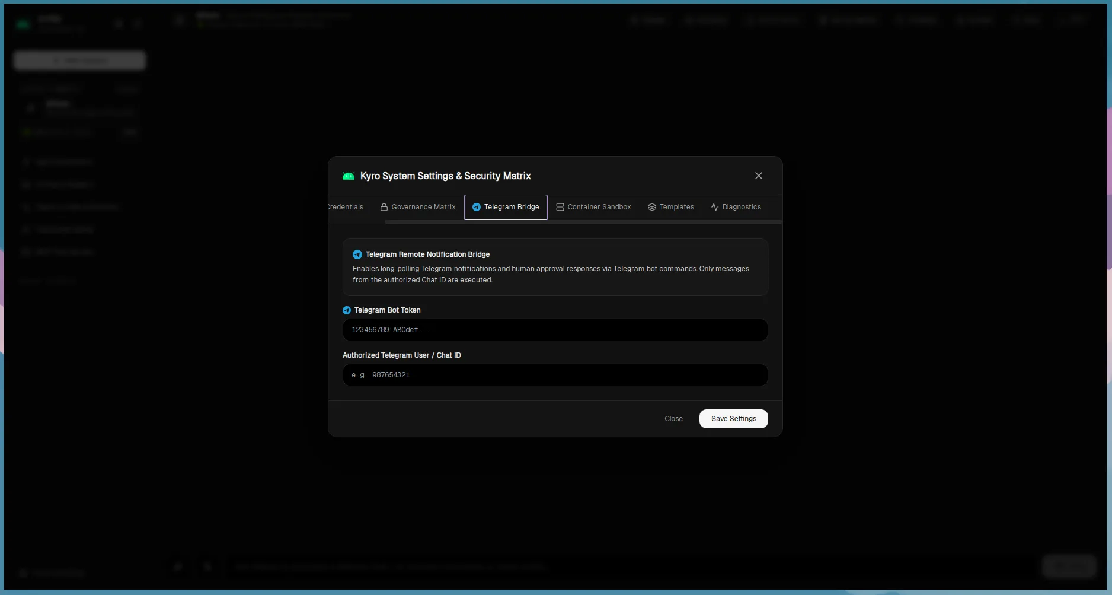Image resolution: width=1112 pixels, height=595 pixels.
Task: Click the Telegram icon next to Bot Token label
Action: (347, 310)
